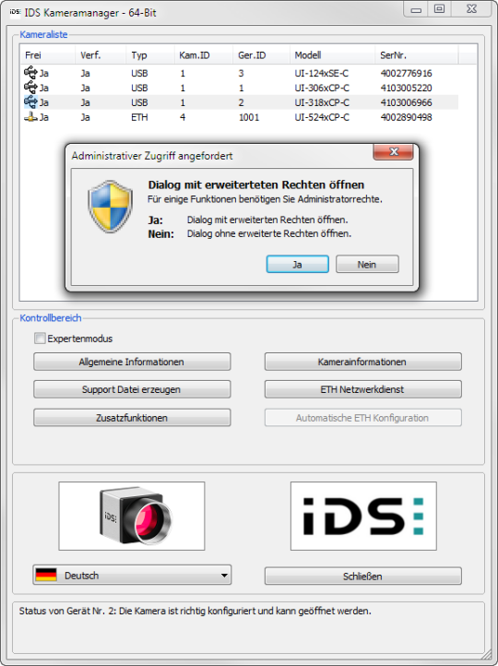Screen dimensions: 498x666
Task: Click Support Datei erzeugen button
Action: click(132, 389)
